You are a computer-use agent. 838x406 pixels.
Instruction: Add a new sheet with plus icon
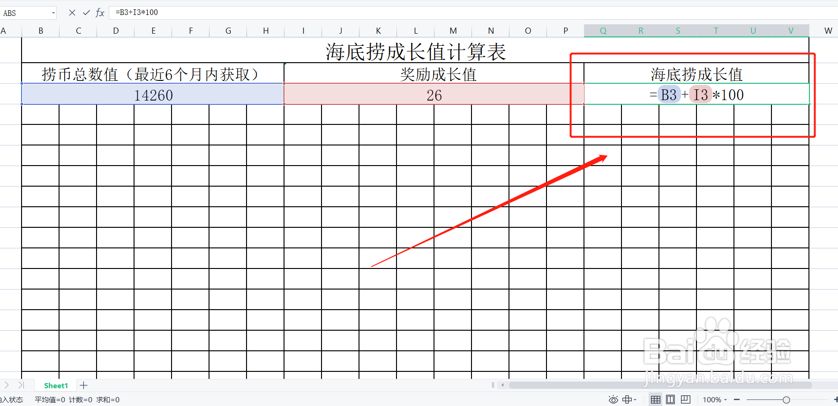tap(83, 385)
